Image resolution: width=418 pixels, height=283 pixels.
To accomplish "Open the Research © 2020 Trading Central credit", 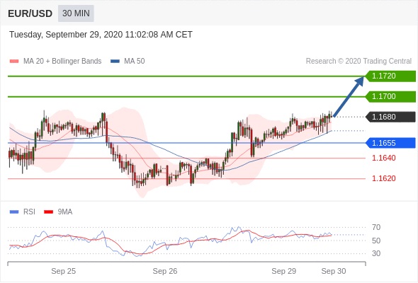I will tap(358, 62).
